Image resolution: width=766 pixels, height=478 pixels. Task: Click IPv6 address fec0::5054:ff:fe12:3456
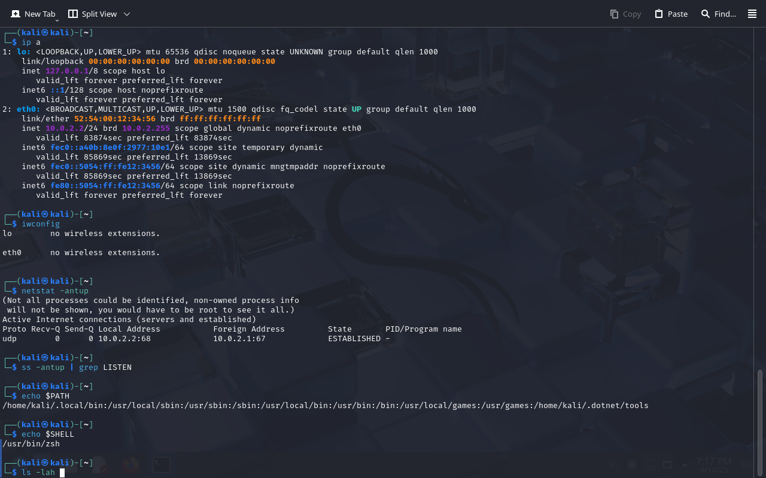[x=105, y=167]
